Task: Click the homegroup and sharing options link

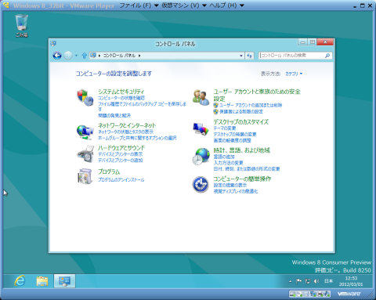Action: coord(137,138)
